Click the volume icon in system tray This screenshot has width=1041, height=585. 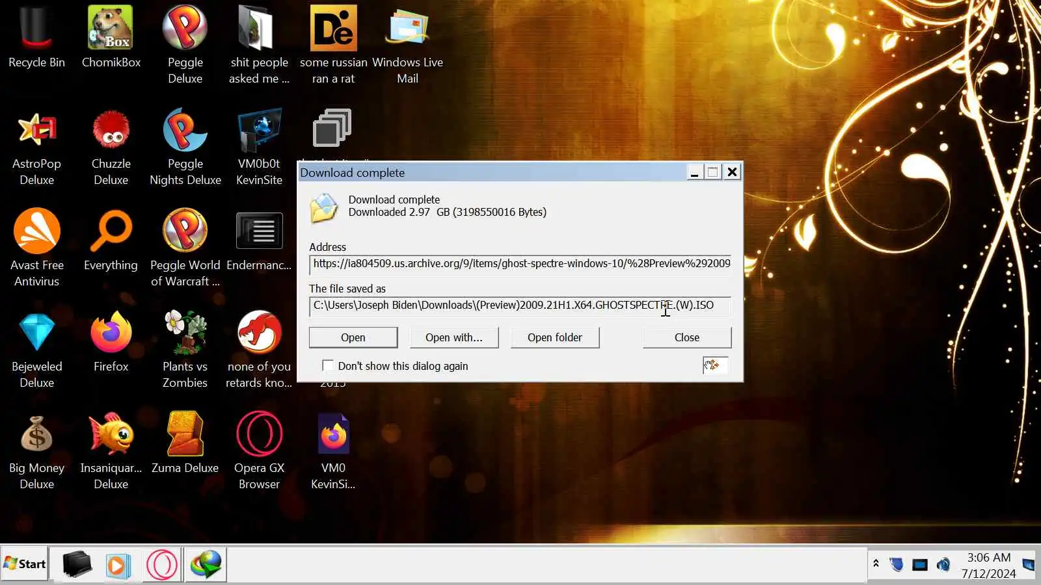click(943, 564)
